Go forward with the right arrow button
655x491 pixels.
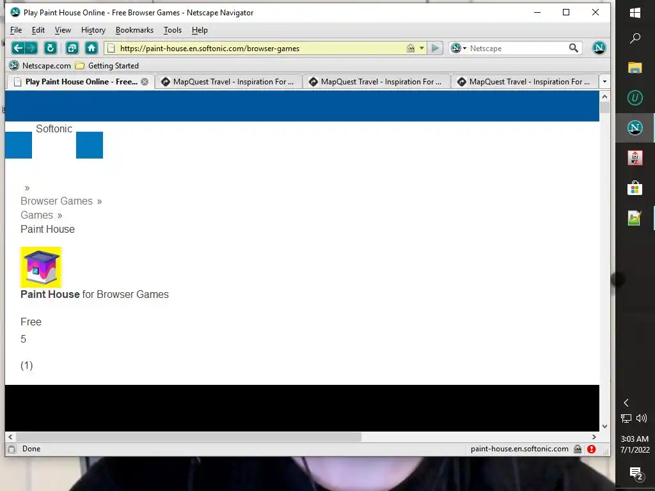[31, 48]
